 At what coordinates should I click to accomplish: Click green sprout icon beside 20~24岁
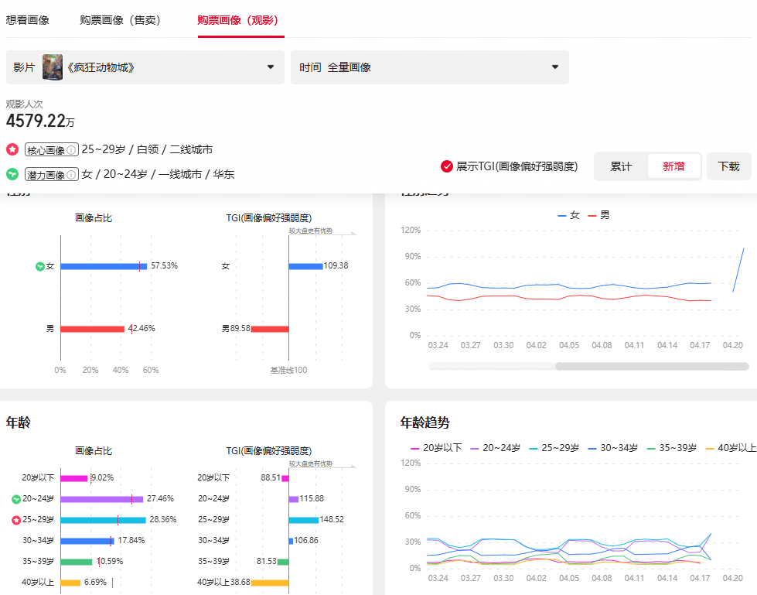[x=16, y=499]
